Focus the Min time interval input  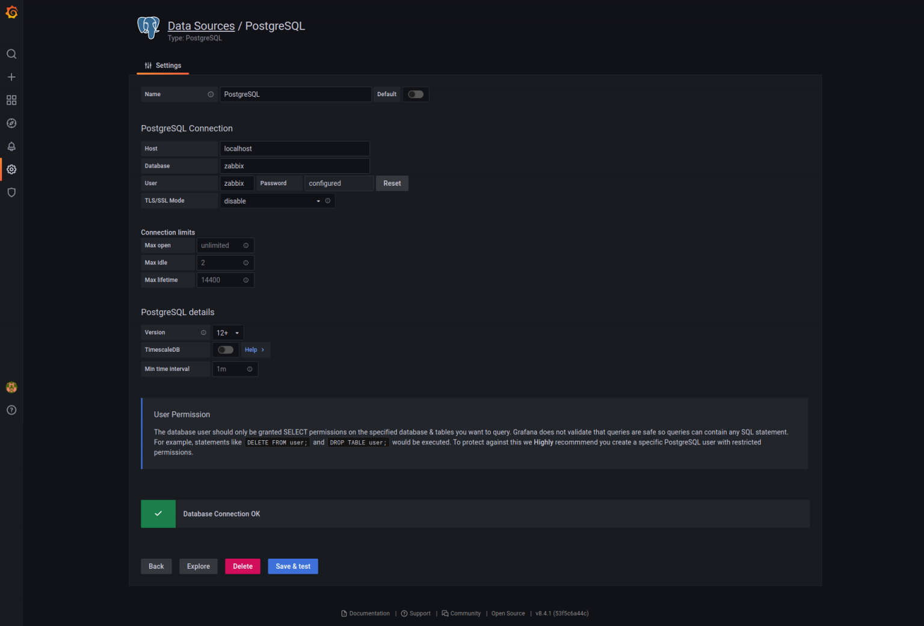pyautogui.click(x=235, y=369)
